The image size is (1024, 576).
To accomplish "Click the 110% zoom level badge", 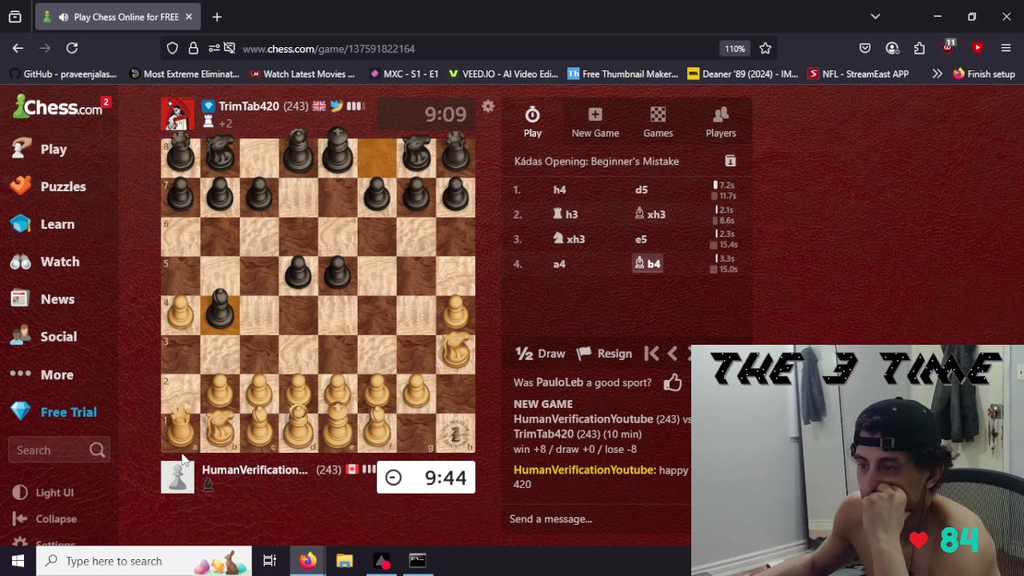I will click(x=735, y=48).
